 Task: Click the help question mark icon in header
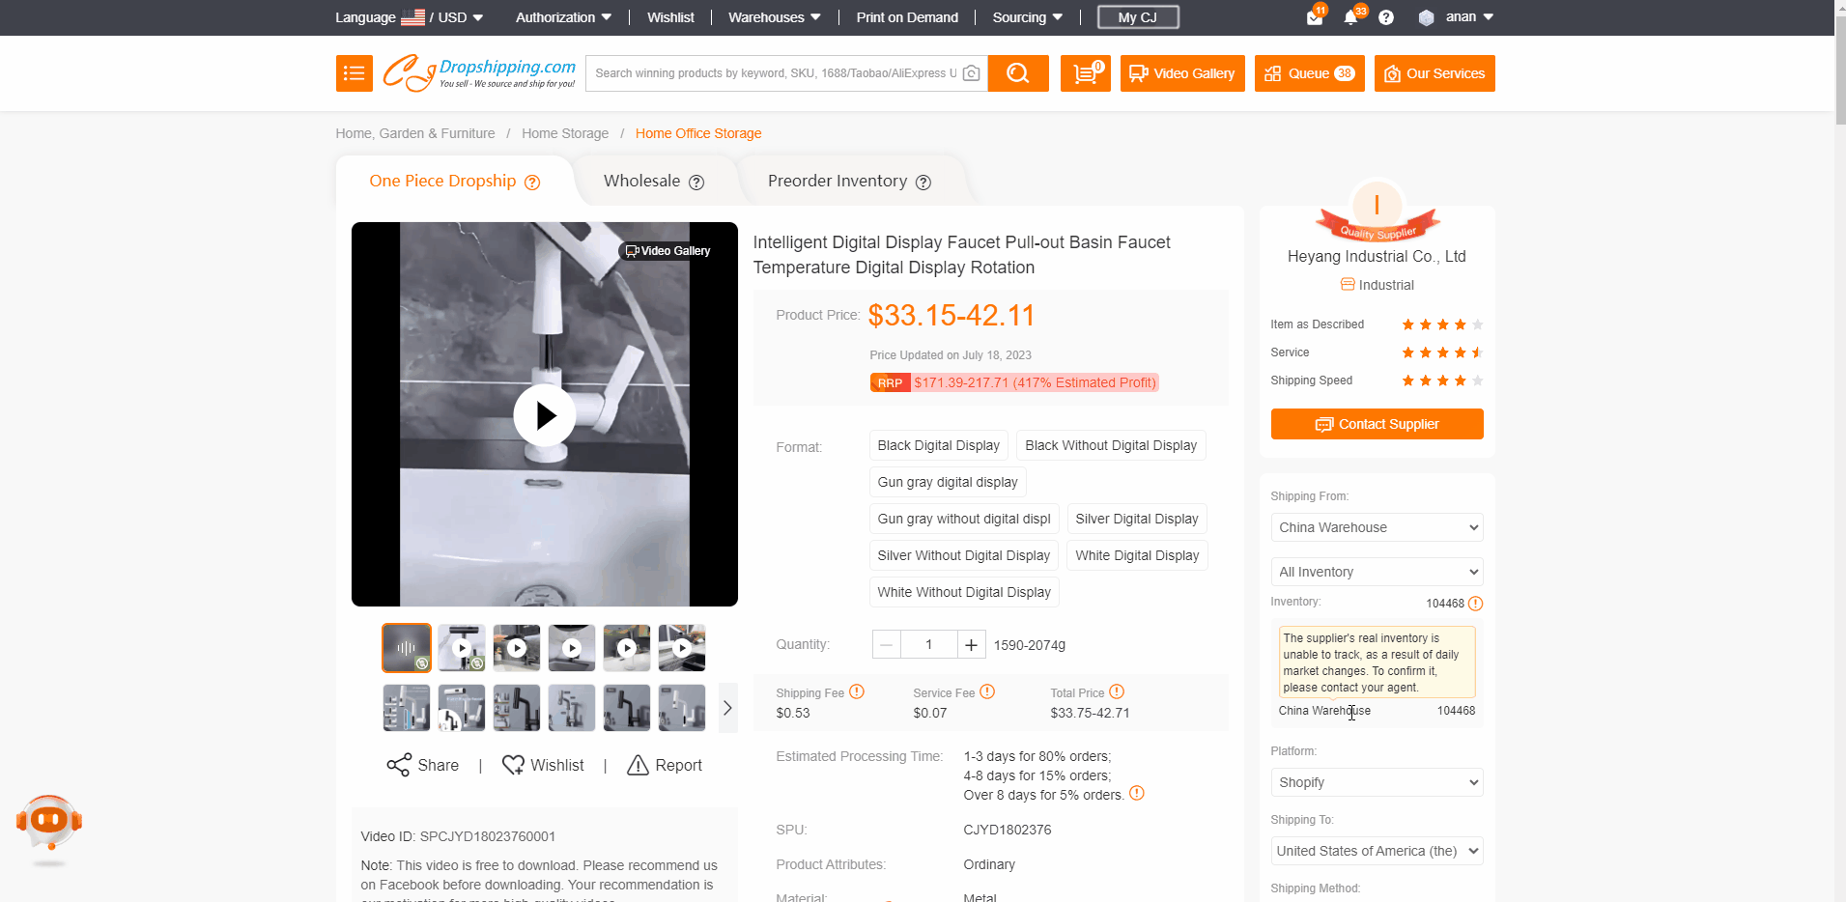pos(1386,17)
